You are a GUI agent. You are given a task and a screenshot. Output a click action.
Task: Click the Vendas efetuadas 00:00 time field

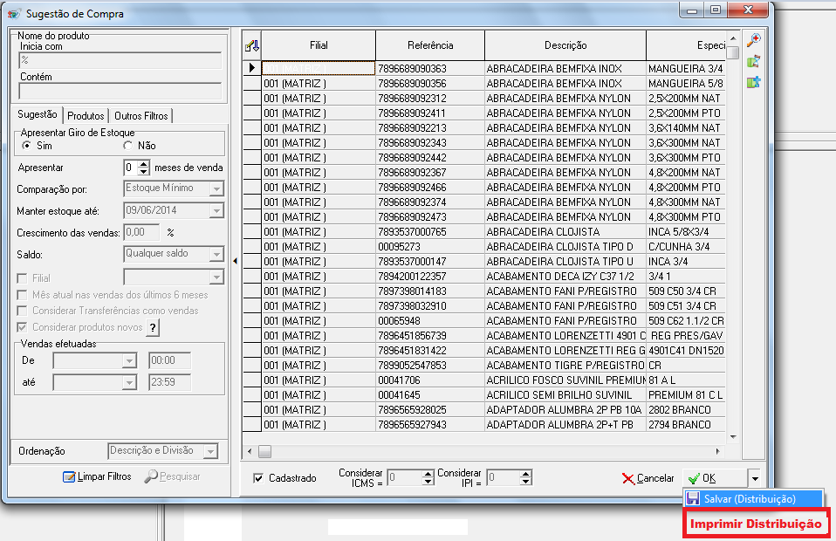pos(169,361)
